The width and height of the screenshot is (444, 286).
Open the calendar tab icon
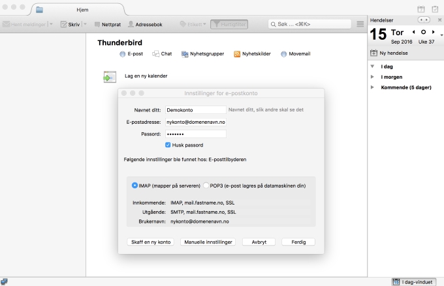[x=421, y=9]
